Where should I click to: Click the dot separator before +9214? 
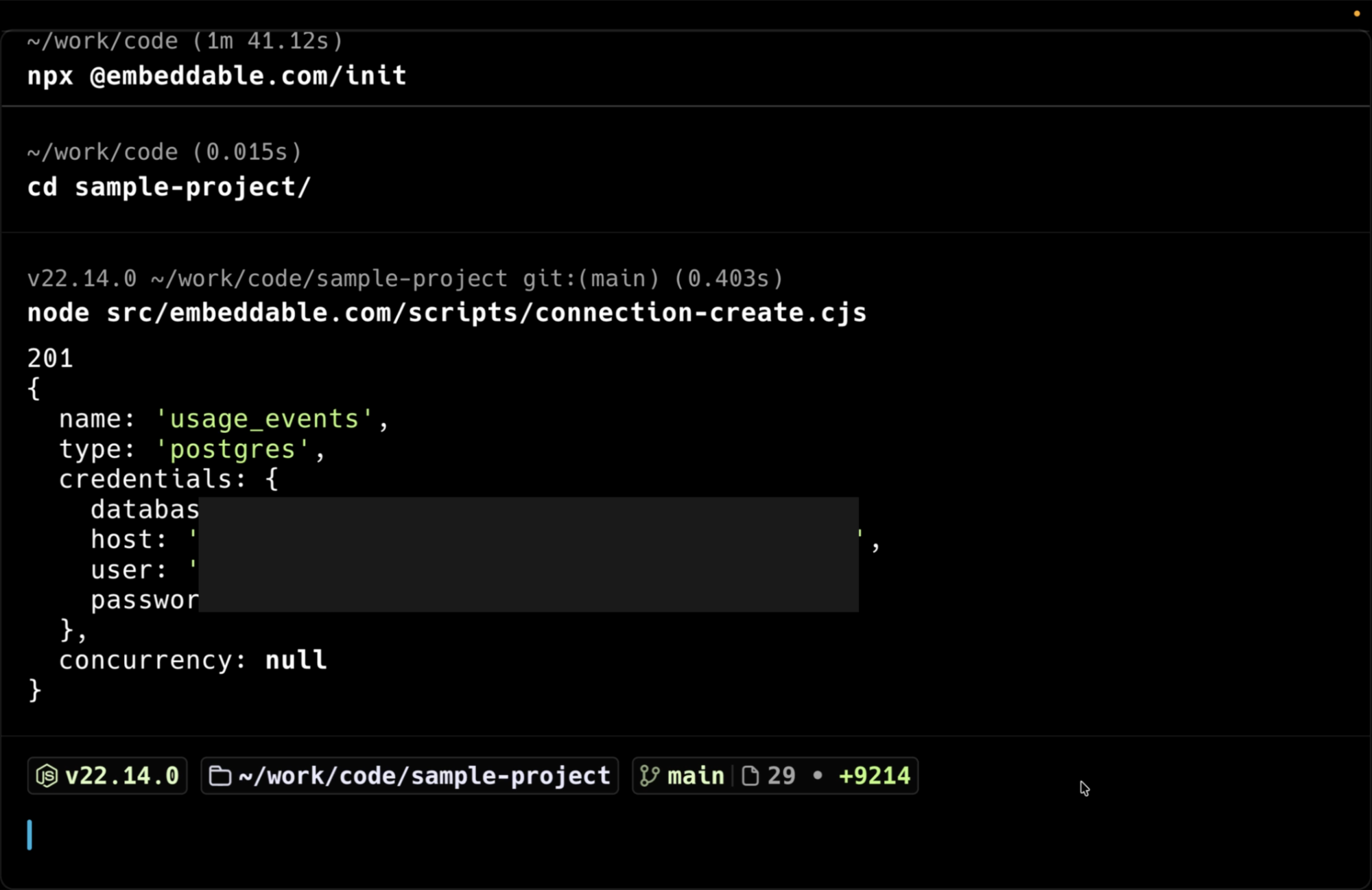pos(817,775)
